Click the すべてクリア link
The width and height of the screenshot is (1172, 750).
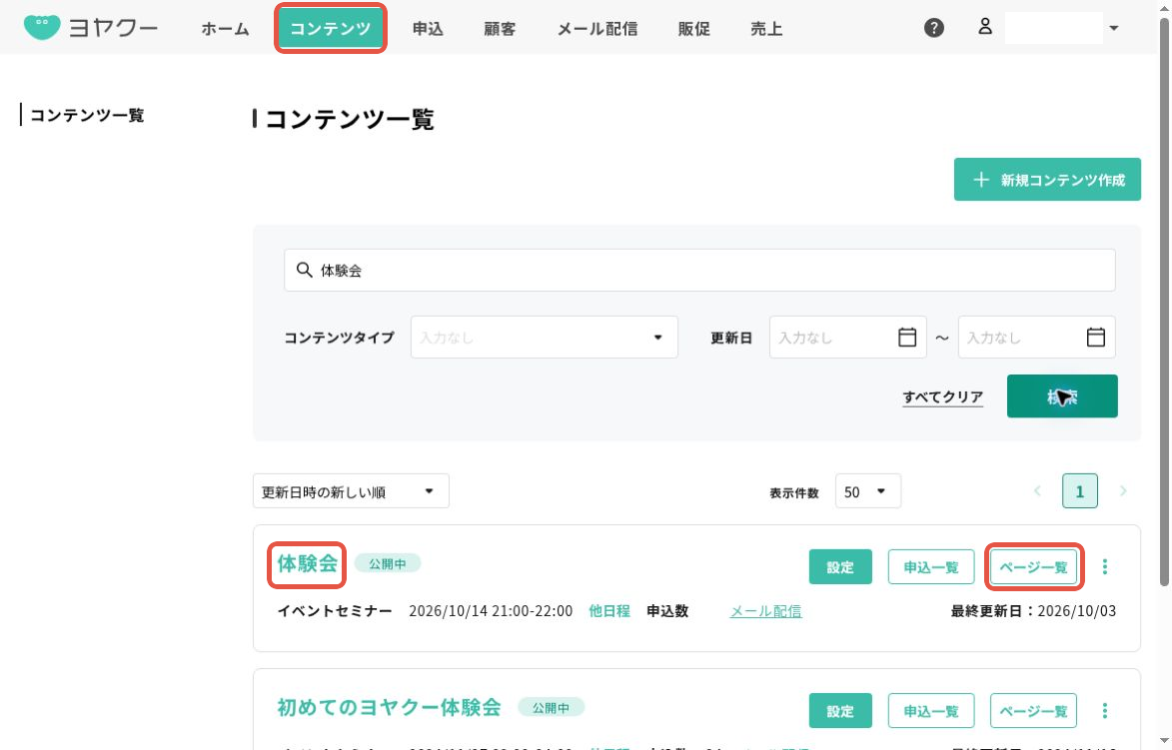point(942,396)
